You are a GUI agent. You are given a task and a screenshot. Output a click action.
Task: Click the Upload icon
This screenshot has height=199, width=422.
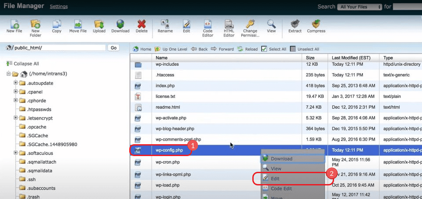click(99, 24)
